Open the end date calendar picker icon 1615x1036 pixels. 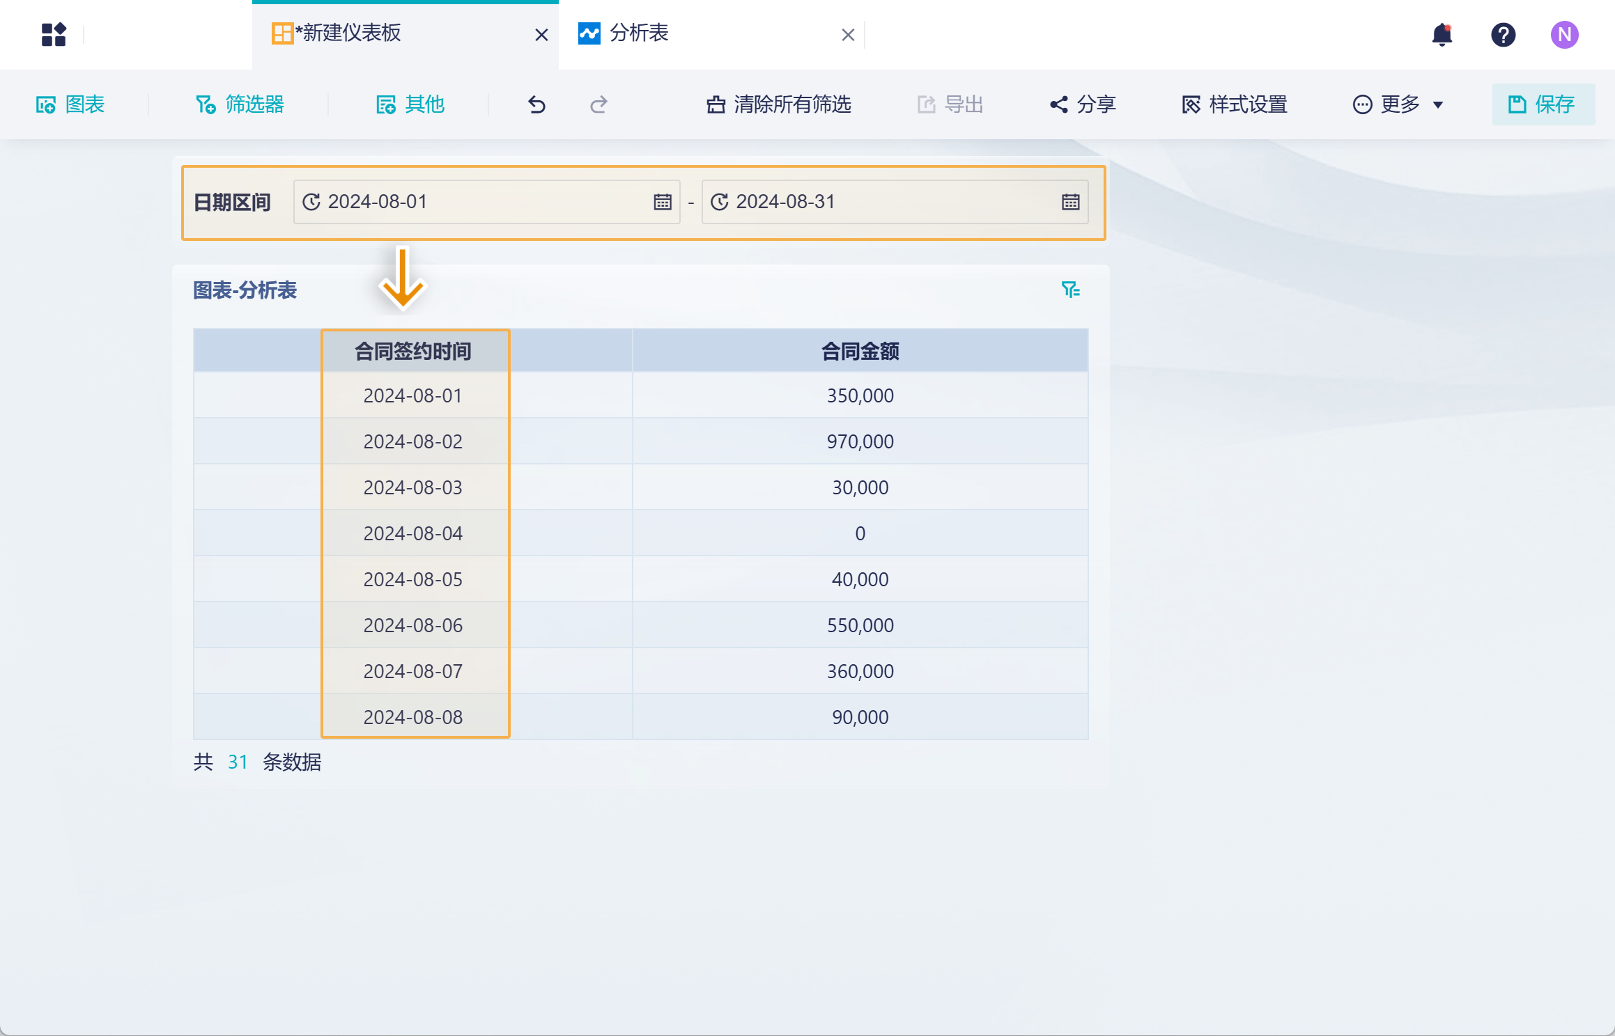point(1070,202)
